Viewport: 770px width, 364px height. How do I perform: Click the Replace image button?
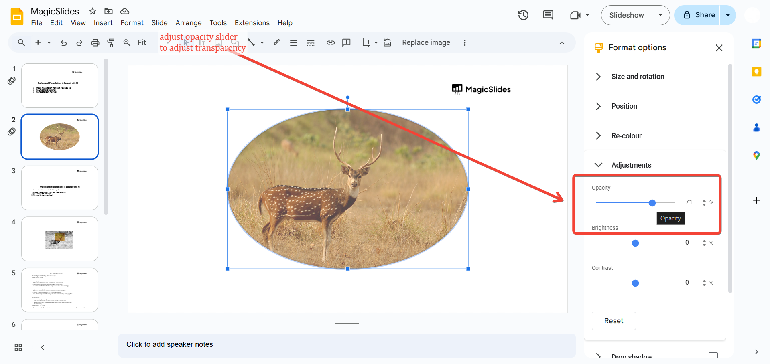click(x=426, y=43)
